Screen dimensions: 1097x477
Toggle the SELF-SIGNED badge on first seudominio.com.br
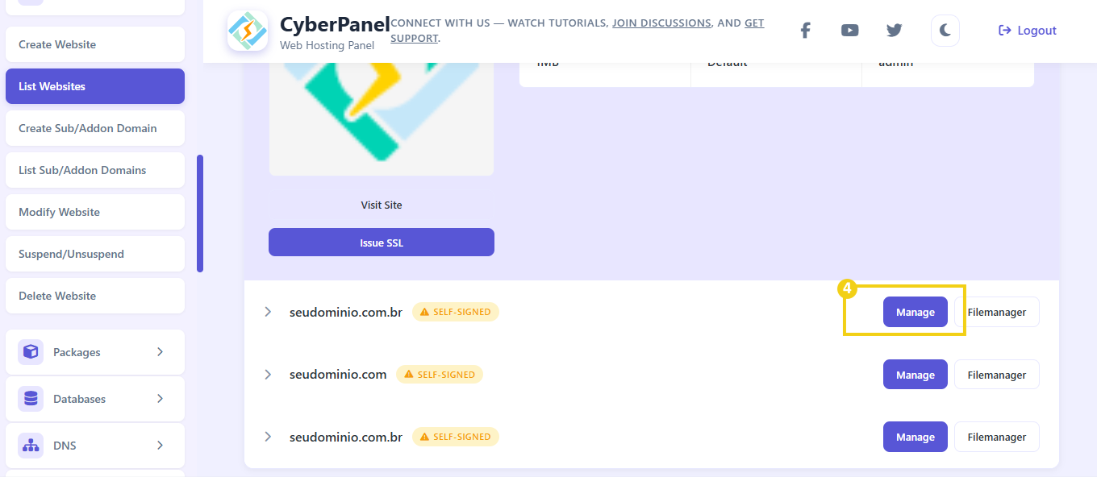tap(456, 312)
